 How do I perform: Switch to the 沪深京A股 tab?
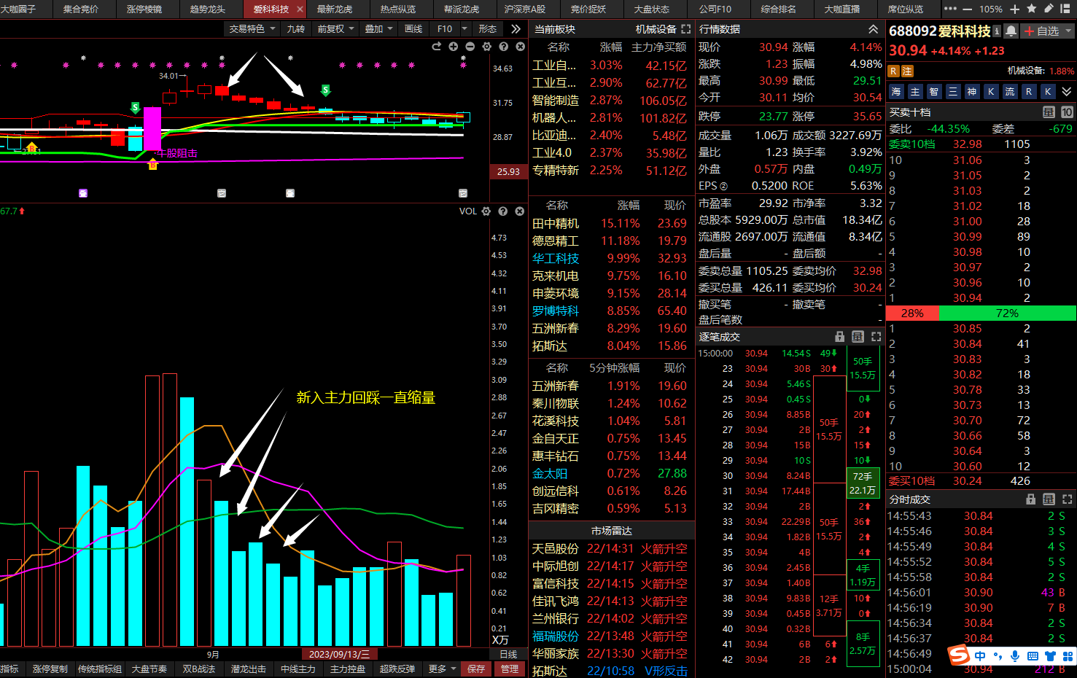(525, 9)
